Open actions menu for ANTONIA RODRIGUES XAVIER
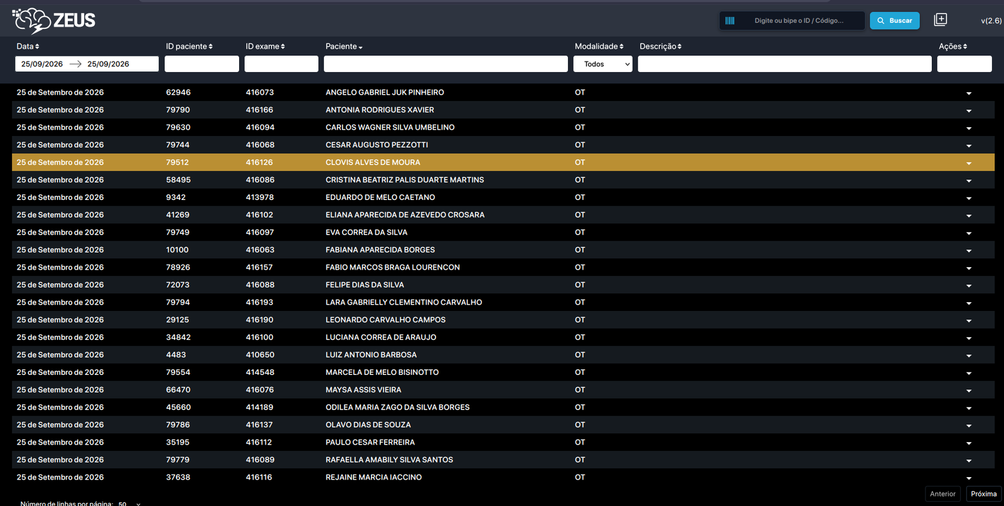This screenshot has width=1004, height=506. [x=969, y=111]
